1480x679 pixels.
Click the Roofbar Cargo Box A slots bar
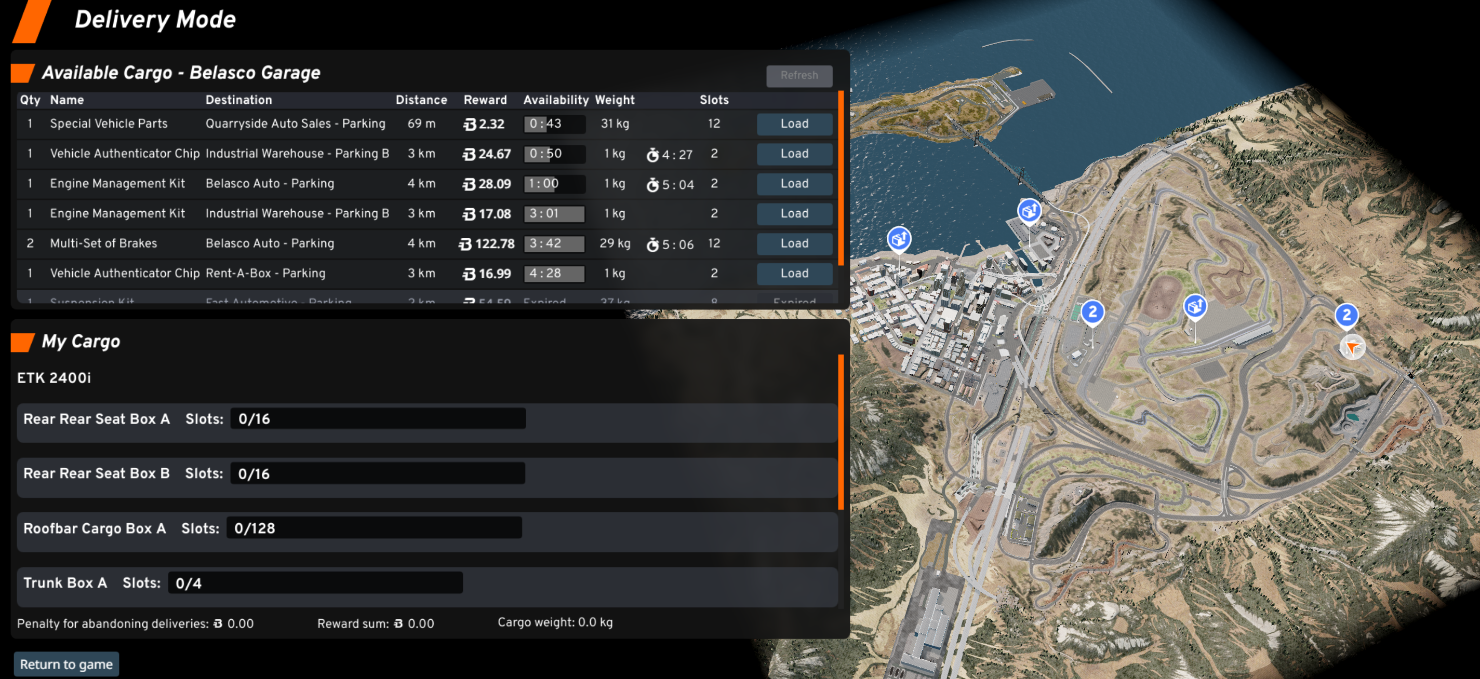(x=374, y=528)
